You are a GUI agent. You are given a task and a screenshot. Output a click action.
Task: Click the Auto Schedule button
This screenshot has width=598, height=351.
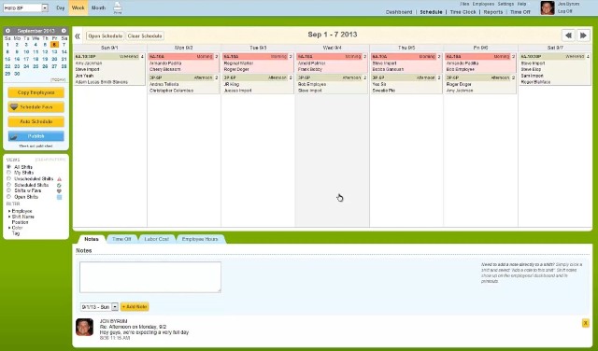coord(36,121)
